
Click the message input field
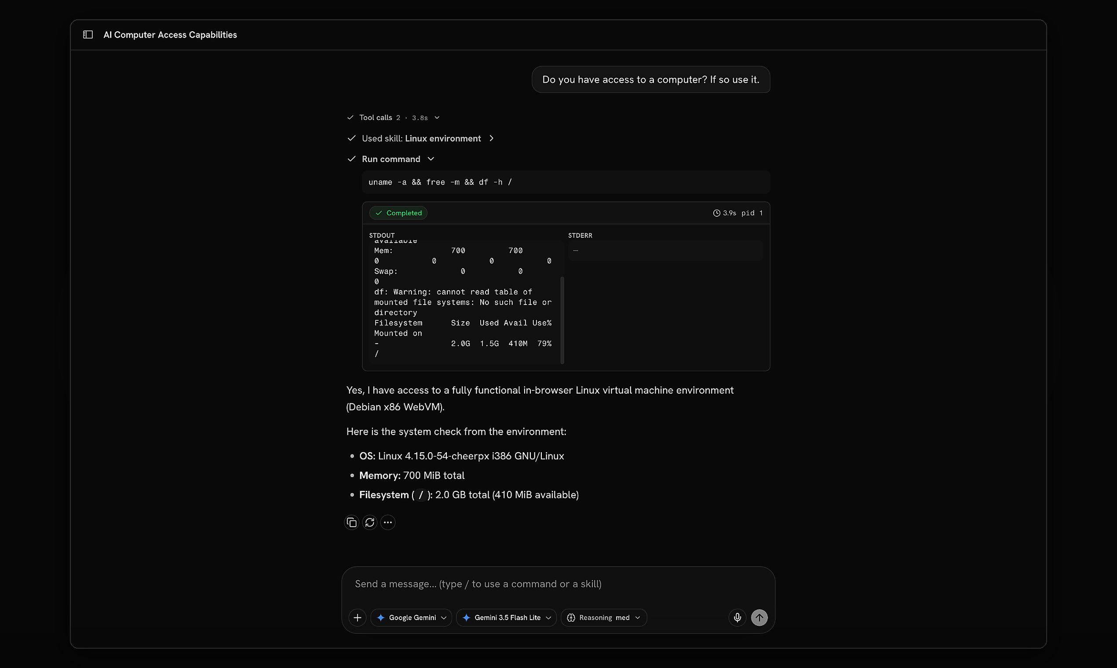pos(558,584)
